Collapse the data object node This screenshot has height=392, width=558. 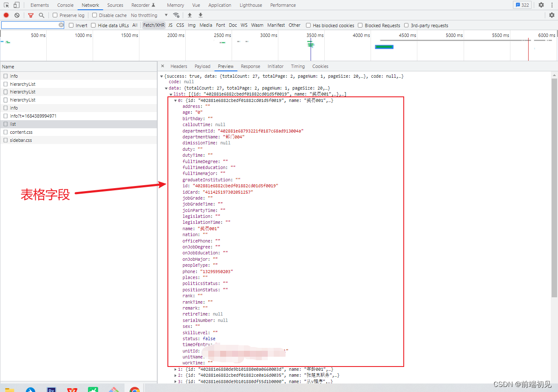click(x=166, y=88)
